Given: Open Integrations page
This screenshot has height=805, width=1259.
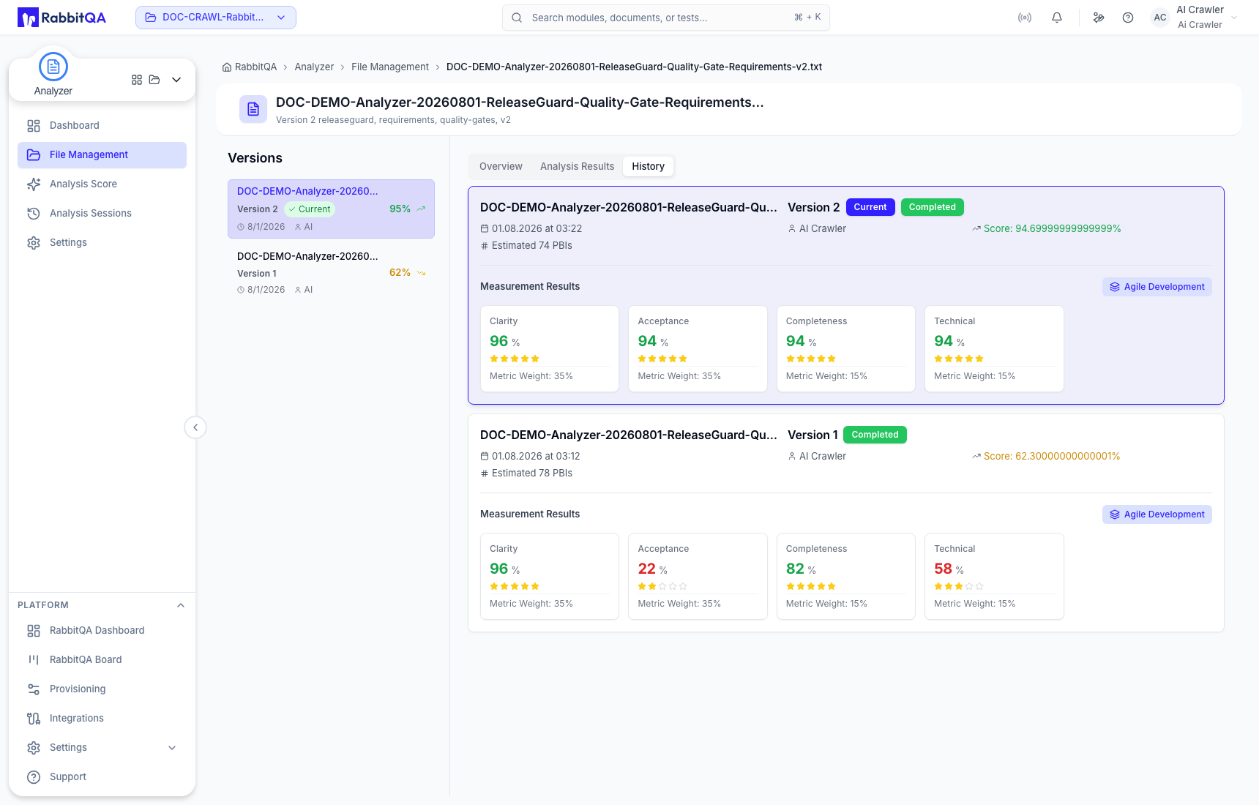Looking at the screenshot, I should (102, 718).
